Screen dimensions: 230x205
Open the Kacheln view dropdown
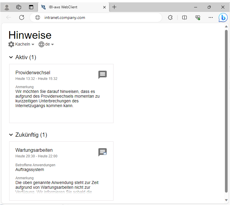tap(25, 44)
